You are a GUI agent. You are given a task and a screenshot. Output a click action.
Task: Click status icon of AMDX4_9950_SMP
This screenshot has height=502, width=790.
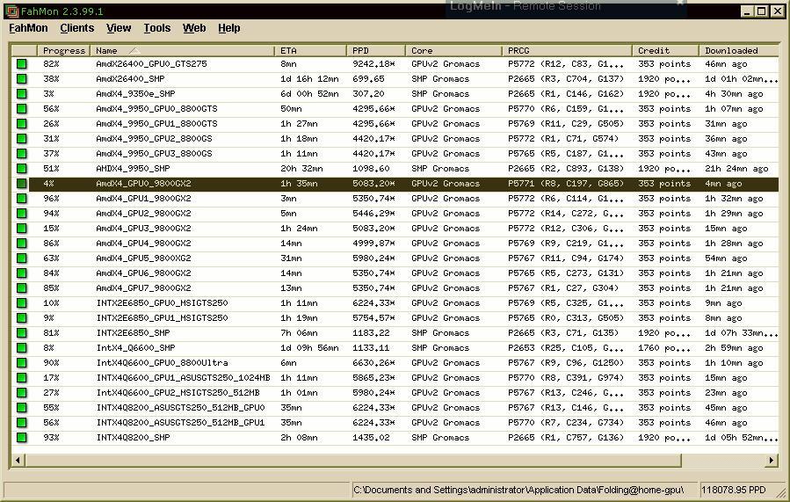(22, 168)
